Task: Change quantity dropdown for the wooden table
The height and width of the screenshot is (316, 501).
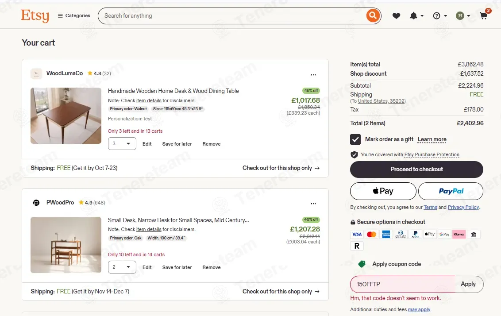Action: (122, 144)
